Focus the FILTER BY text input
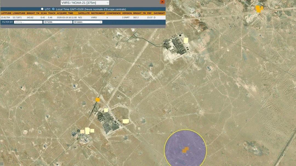Screen dimensions: 296x166 (28, 22)
